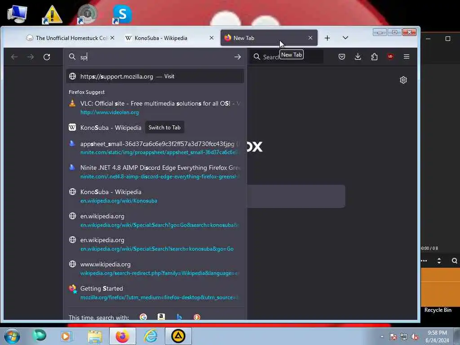Open the Ninite .NET 4.8 AIMP suggestion
The height and width of the screenshot is (345, 460).
pos(155,172)
